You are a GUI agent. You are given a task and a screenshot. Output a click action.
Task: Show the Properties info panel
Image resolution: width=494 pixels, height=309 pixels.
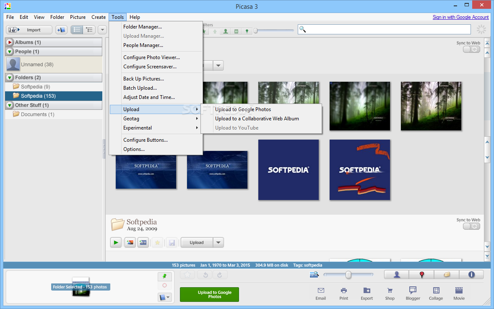(471, 275)
